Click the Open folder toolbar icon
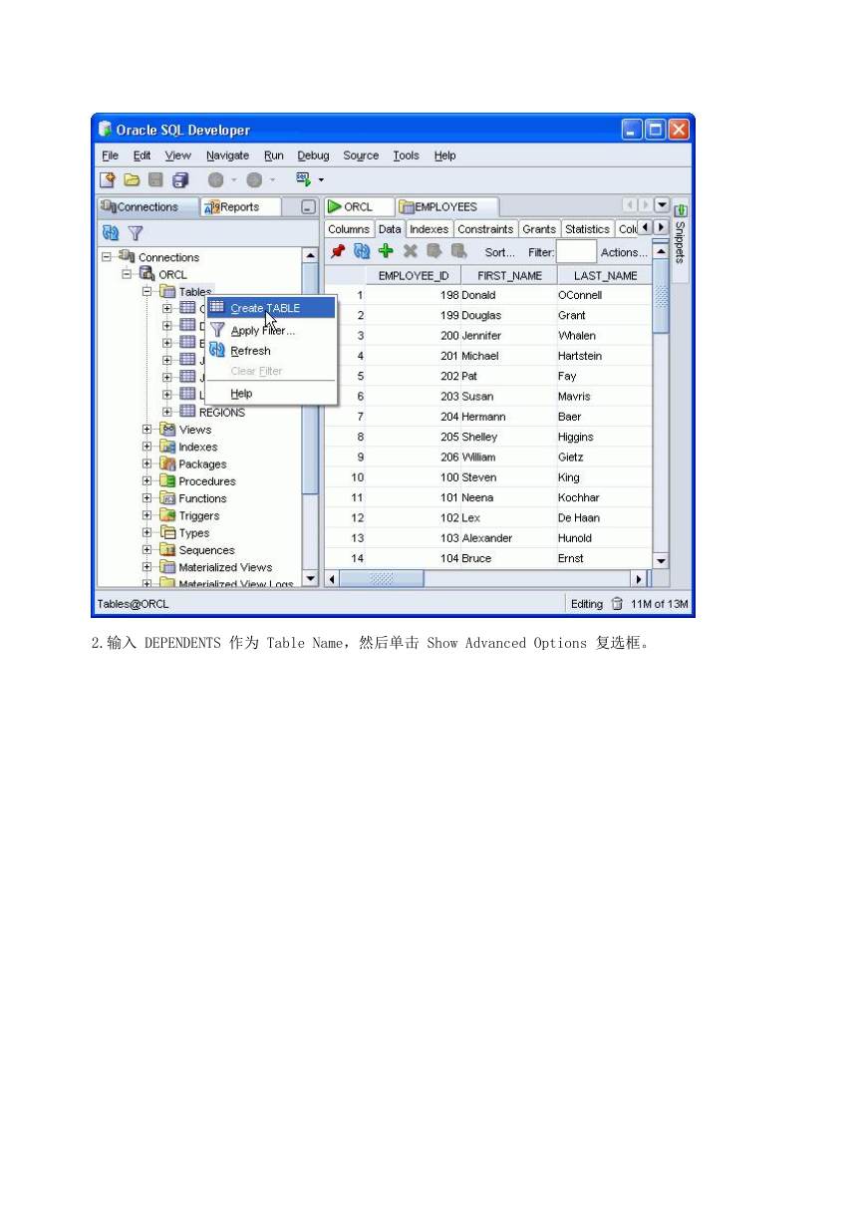The width and height of the screenshot is (866, 1224). click(x=132, y=180)
